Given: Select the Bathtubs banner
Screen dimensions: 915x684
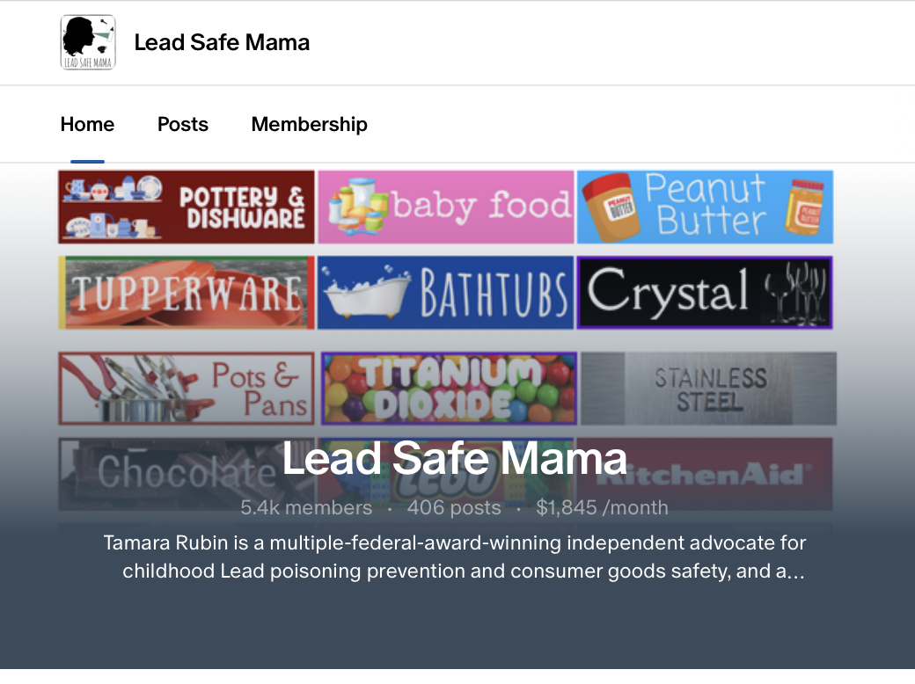Looking at the screenshot, I should click(445, 293).
